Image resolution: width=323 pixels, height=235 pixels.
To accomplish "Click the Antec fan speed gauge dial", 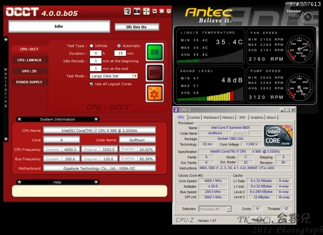I will 300,49.
